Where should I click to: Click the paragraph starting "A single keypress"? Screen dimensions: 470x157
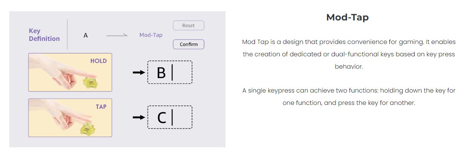tap(349, 97)
